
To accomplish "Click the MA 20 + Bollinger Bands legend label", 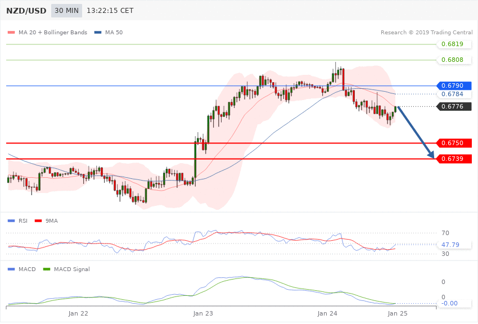I will coord(53,32).
